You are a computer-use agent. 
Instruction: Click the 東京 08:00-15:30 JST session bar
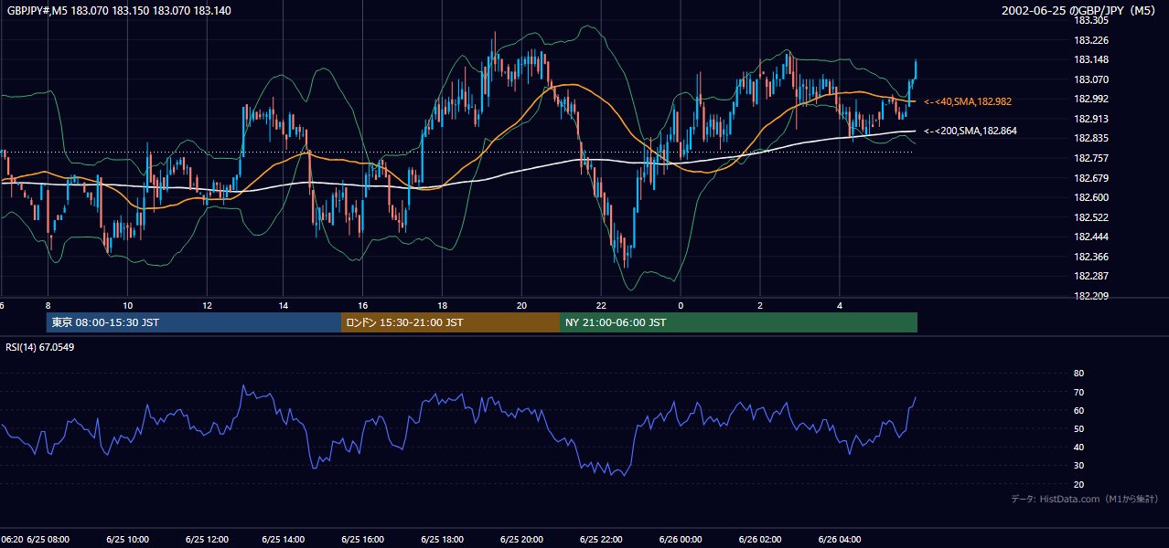193,322
